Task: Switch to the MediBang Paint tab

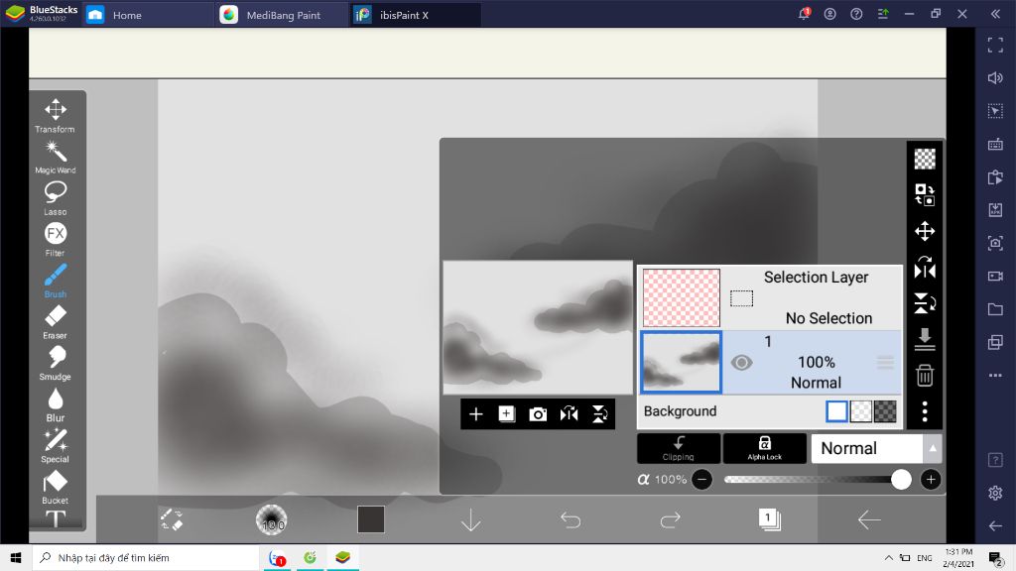Action: 281,14
